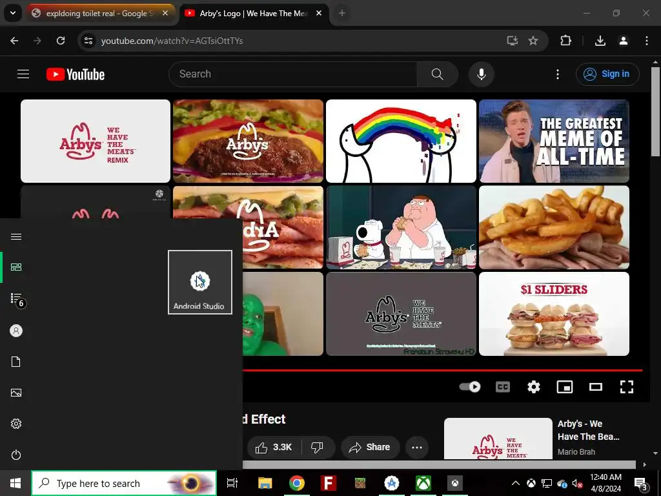Open Arby's We Have The Meats Remix thumbnail
The width and height of the screenshot is (661, 496).
click(96, 141)
